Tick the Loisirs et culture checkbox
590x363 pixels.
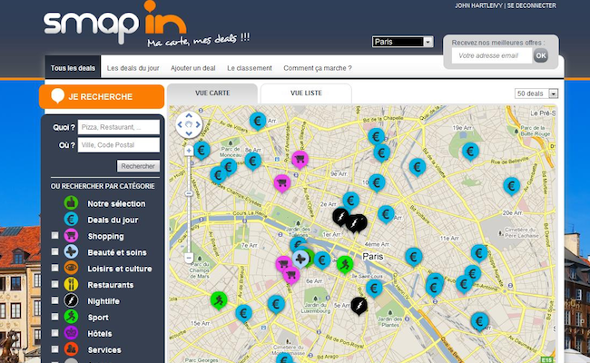[55, 268]
